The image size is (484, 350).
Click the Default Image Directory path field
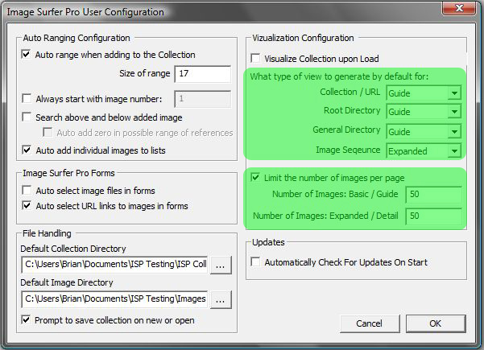[x=114, y=299]
